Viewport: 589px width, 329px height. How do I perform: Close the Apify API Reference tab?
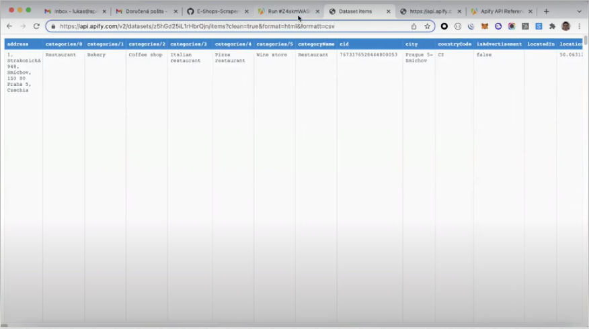tap(531, 11)
